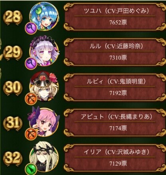Viewport: 166px width, 175px height.
Task: Select the ルビィ (CV:鬼頭明里) name panel
Action: pyautogui.click(x=115, y=87)
